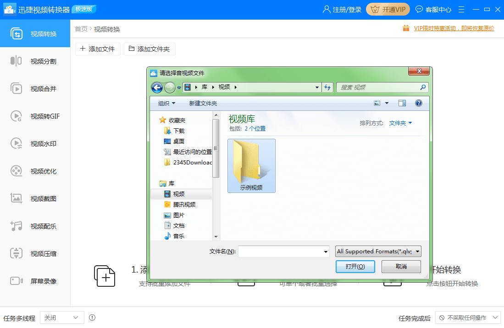Screen dimensions: 504x328
Task: Click the info icon next to 任务多线程
Action: pyautogui.click(x=92, y=317)
